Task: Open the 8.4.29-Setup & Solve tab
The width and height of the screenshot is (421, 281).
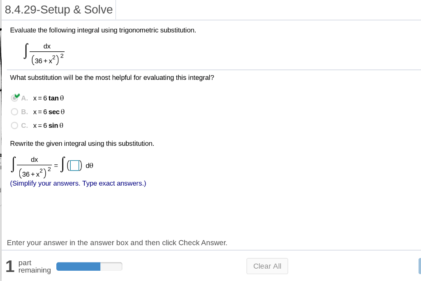Action: point(59,10)
